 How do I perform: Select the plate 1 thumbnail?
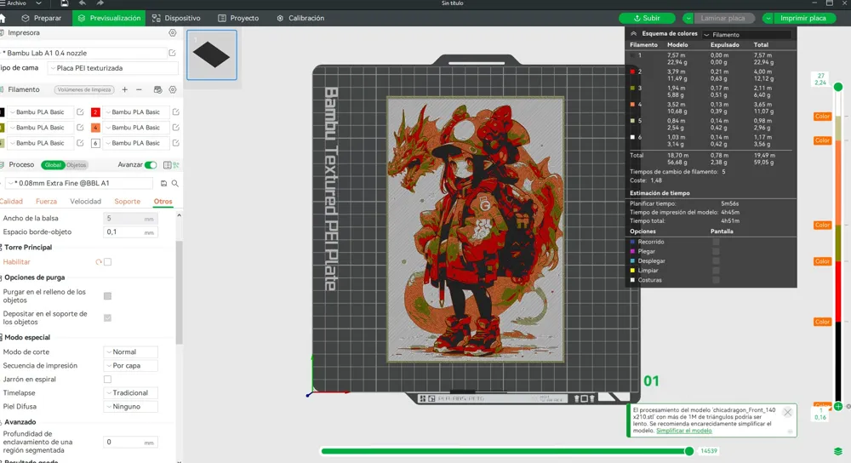point(212,54)
